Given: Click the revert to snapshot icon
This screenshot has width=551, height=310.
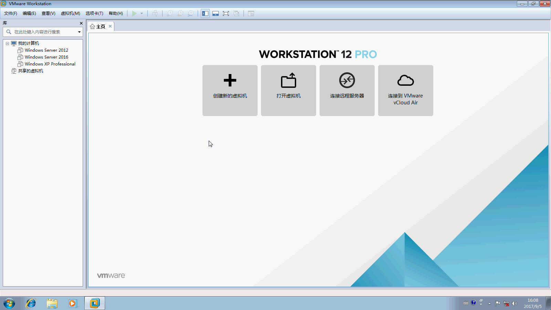Looking at the screenshot, I should (x=180, y=13).
